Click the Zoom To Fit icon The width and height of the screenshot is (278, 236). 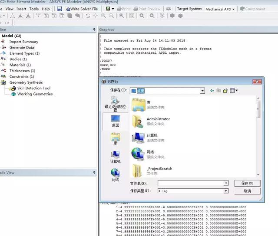122,16
